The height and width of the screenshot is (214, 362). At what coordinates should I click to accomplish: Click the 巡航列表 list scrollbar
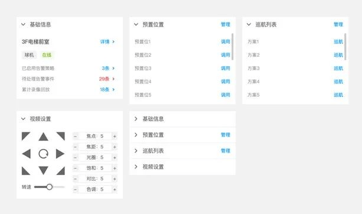(x=345, y=47)
